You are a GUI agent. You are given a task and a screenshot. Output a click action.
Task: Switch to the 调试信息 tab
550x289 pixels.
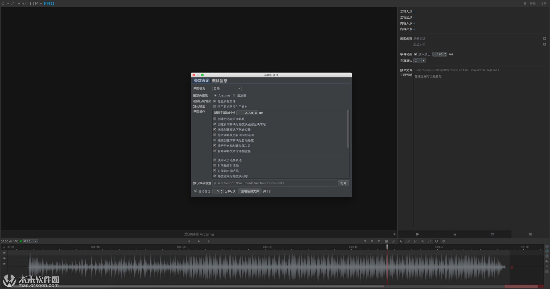(x=219, y=81)
